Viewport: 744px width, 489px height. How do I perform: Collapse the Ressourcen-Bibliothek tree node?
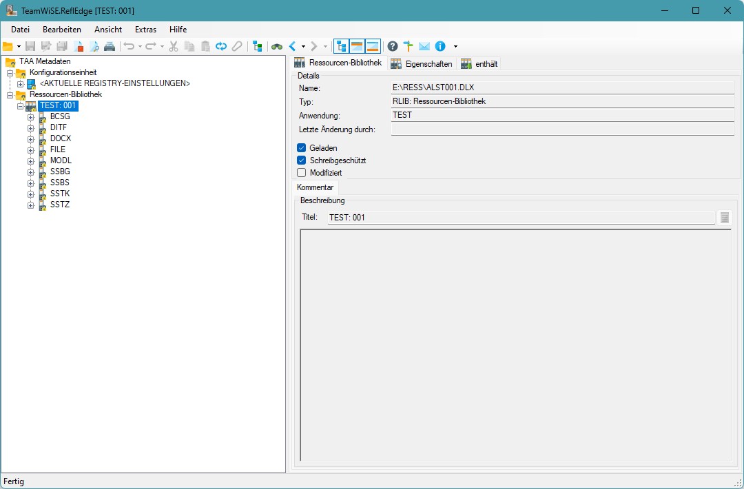[10, 95]
